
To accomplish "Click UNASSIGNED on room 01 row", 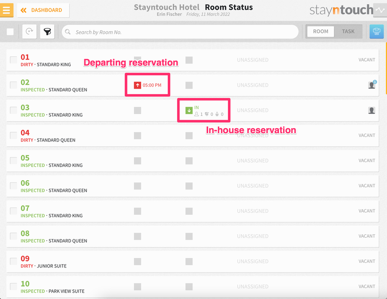I will coord(253,60).
